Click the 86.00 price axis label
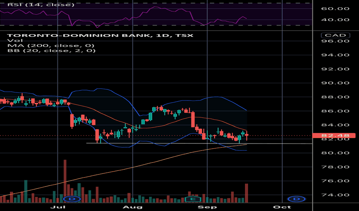The image size is (359, 211). coord(336,111)
